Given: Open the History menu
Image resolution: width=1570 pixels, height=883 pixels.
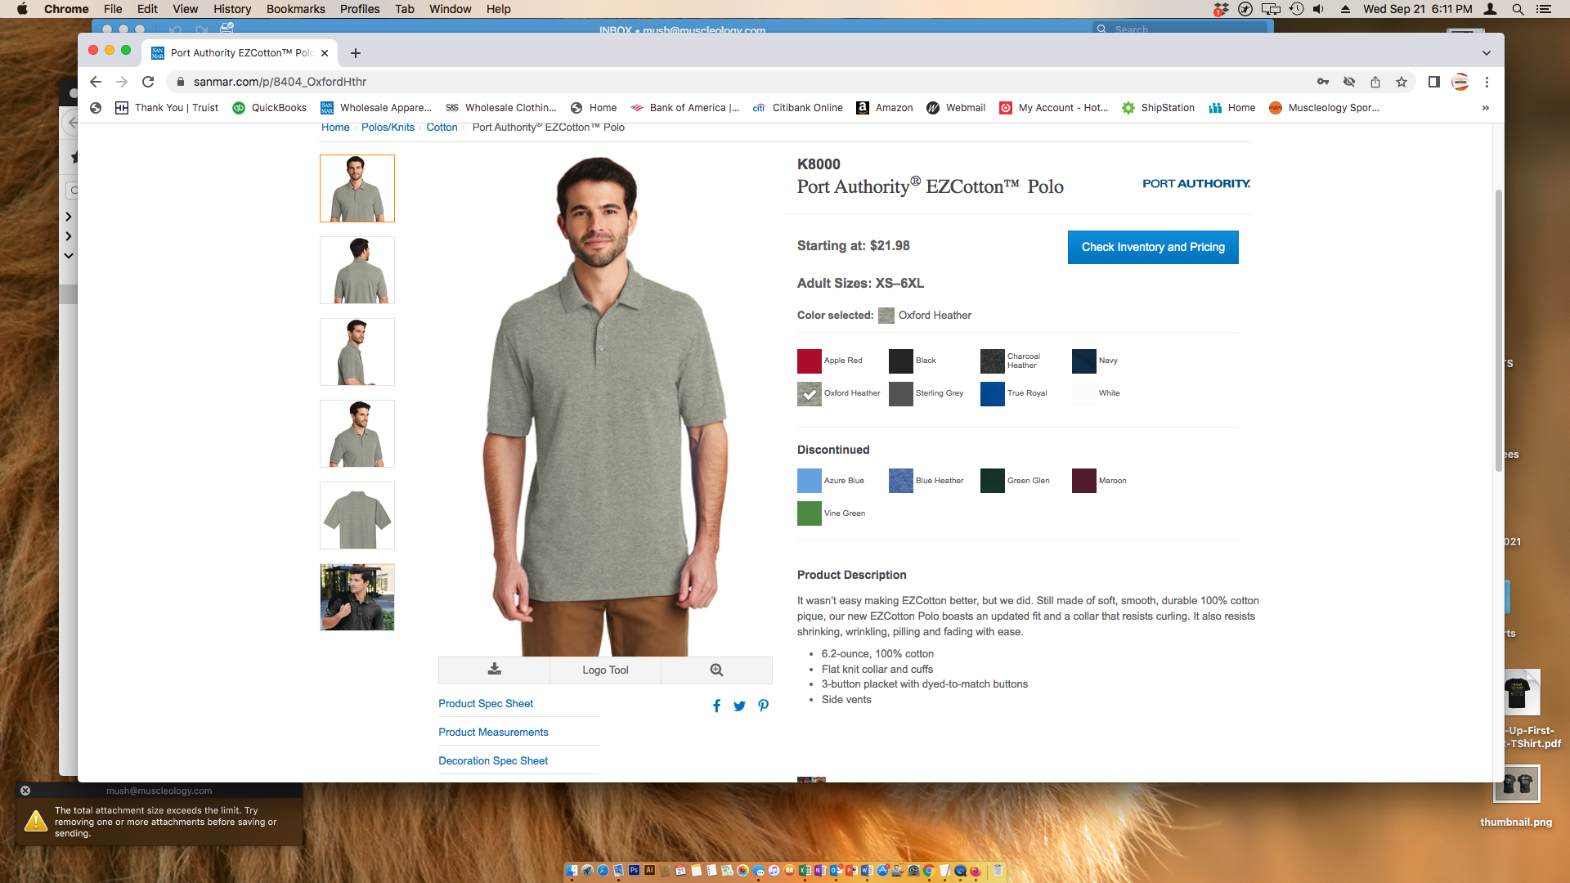Looking at the screenshot, I should click(x=232, y=9).
